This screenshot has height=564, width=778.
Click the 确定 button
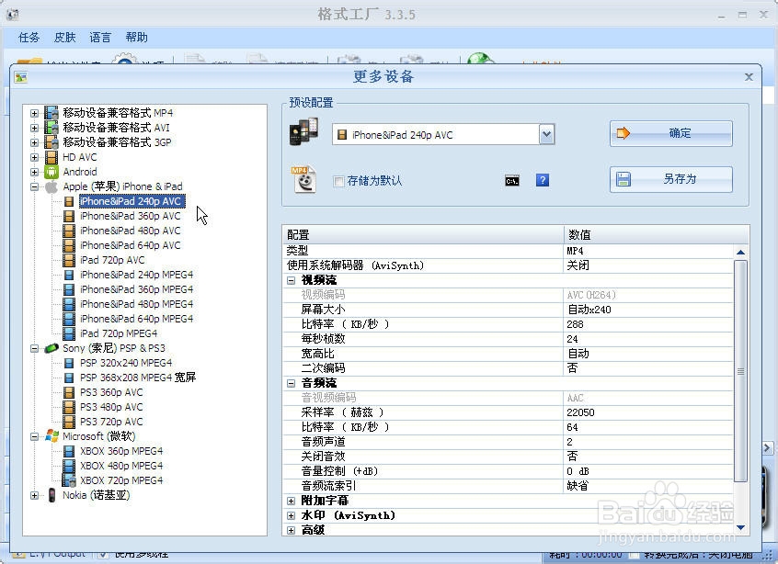click(670, 133)
